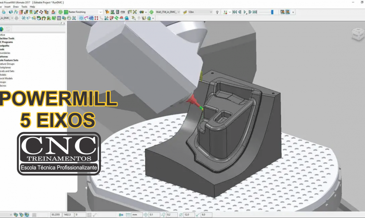The image size is (365, 218).
Task: Click the Automatic Verification icon
Action: click(46, 12)
